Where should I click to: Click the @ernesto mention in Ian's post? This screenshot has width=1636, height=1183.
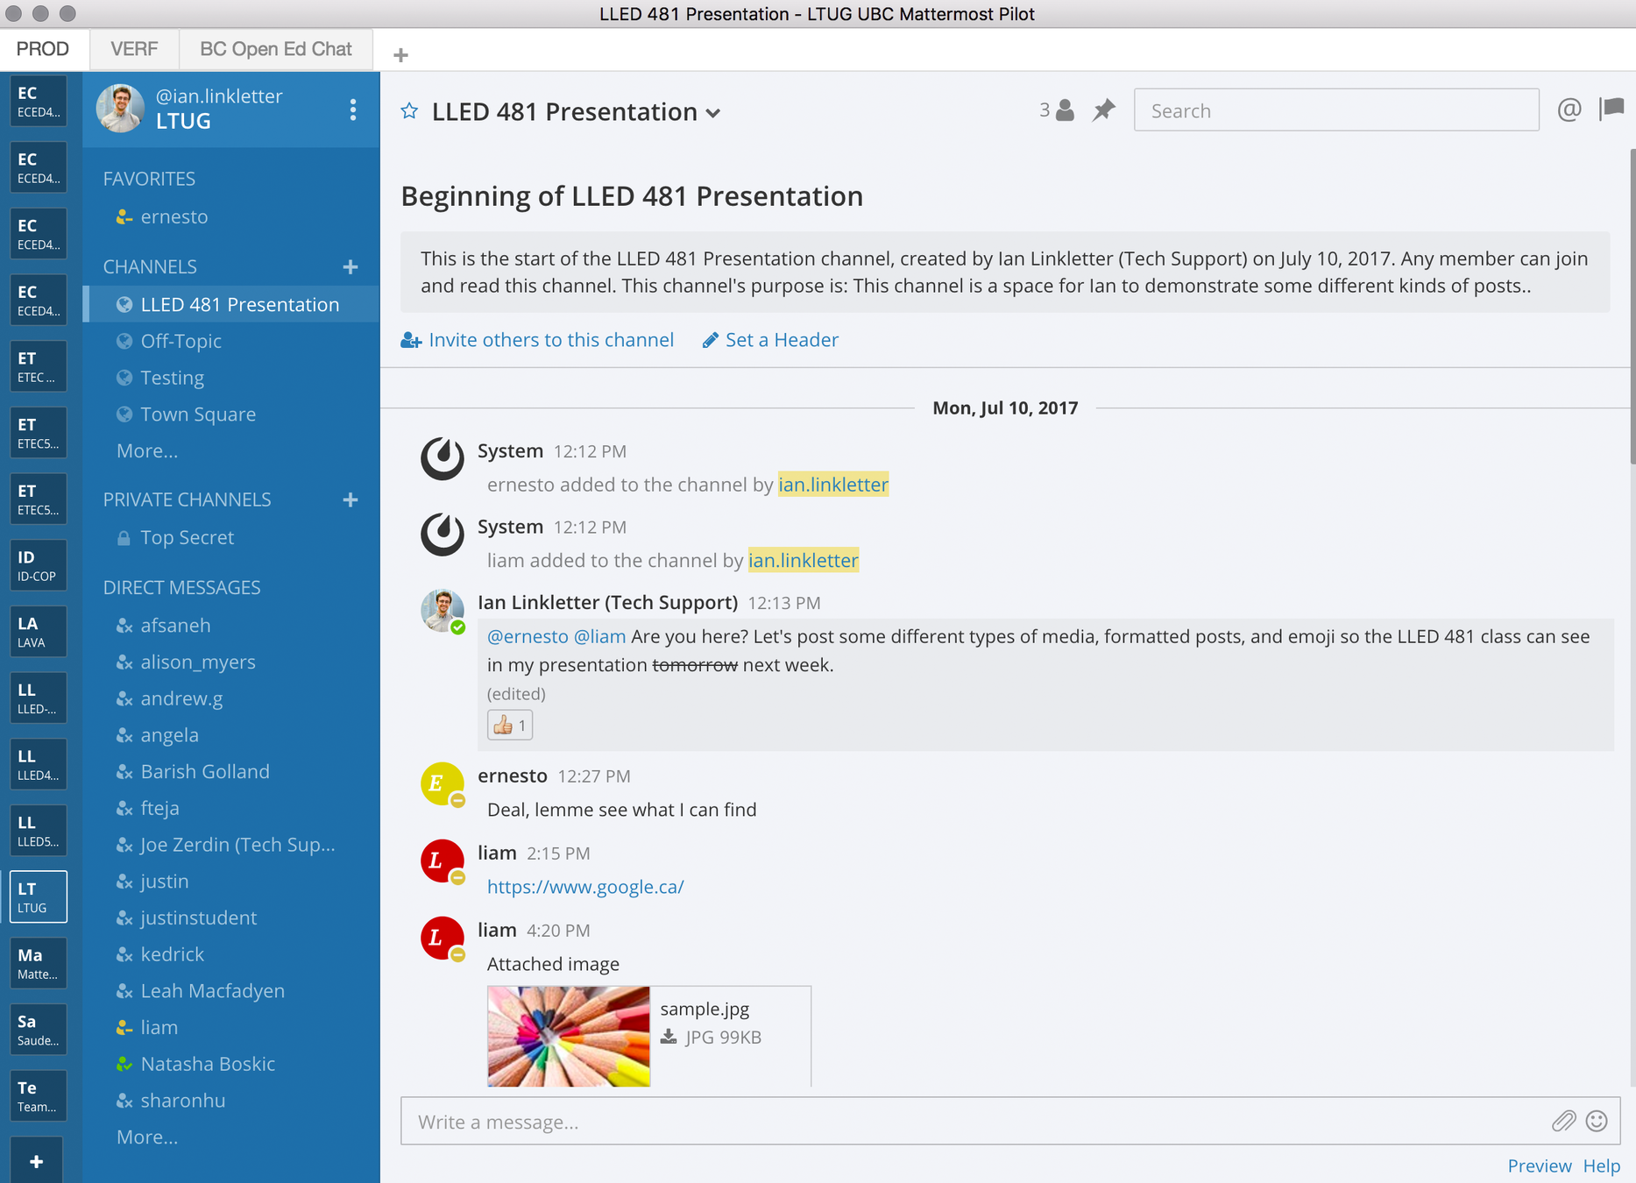click(x=528, y=636)
